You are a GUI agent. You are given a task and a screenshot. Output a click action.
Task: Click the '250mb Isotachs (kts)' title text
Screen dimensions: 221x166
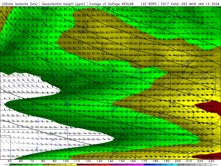coord(20,4)
